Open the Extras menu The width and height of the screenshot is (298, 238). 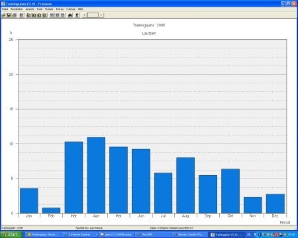(60, 9)
